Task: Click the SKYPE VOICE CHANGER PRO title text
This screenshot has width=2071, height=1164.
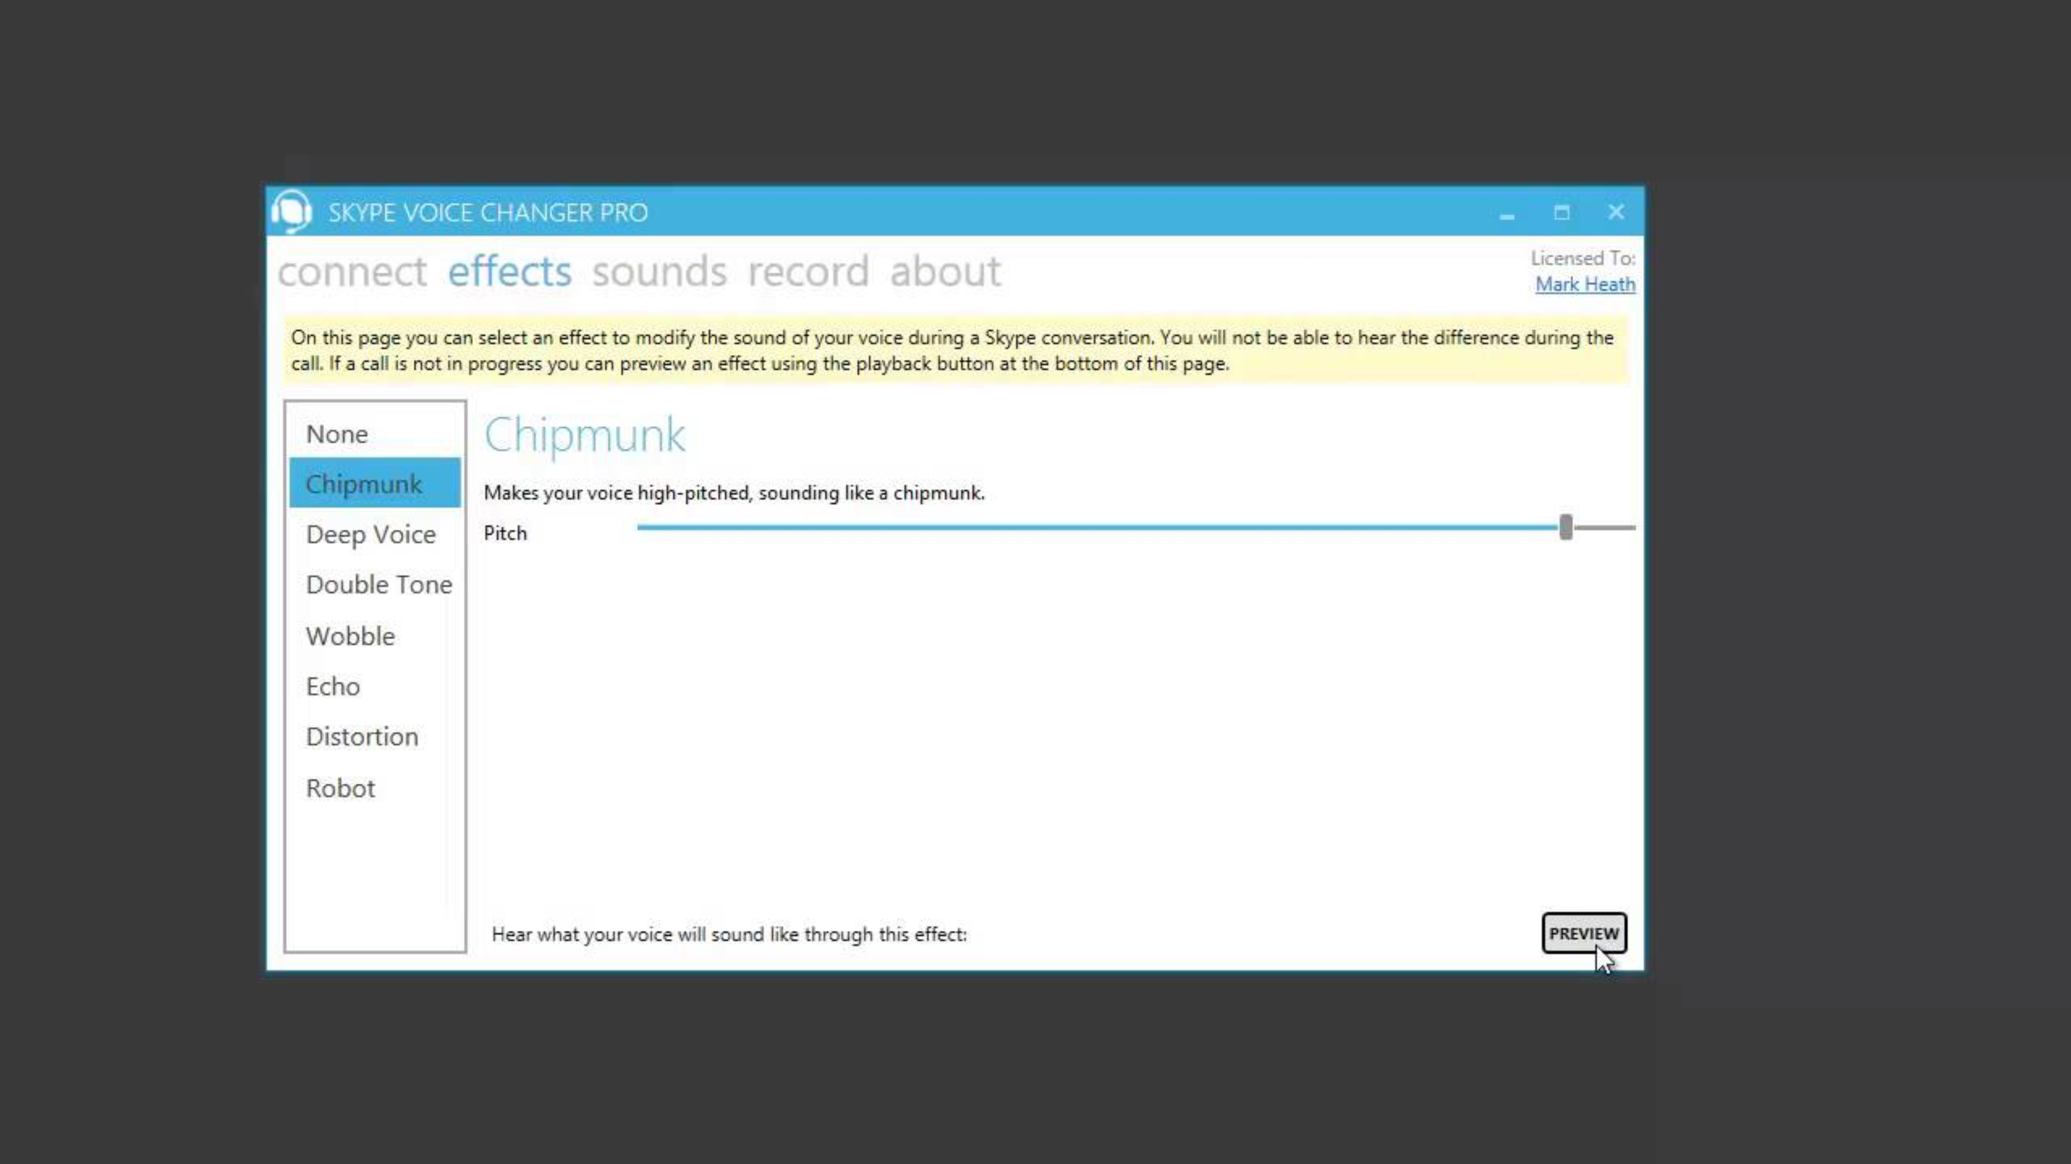Action: [x=487, y=212]
